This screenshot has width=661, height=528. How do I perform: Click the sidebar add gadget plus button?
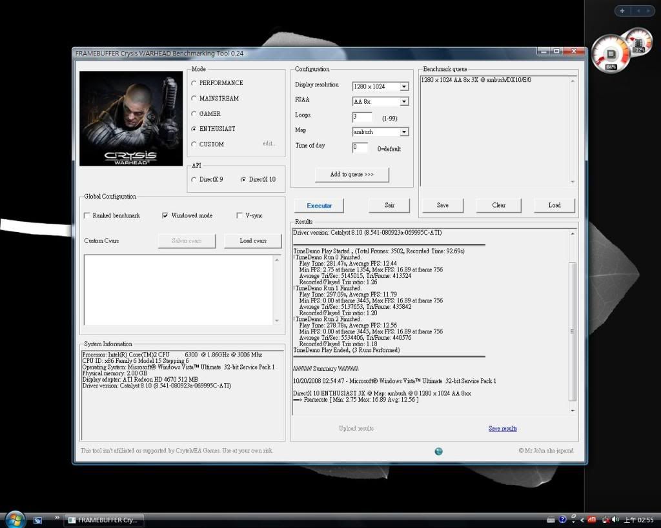tap(622, 11)
